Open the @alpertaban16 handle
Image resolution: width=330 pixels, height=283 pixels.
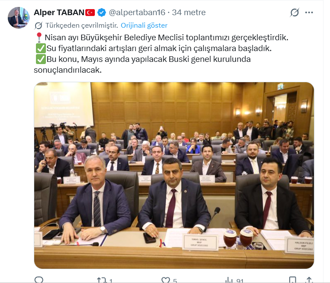click(x=137, y=13)
